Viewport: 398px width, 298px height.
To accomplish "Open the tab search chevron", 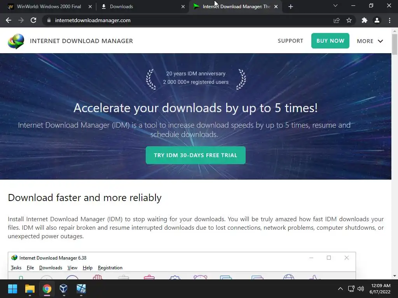I will [x=335, y=5].
